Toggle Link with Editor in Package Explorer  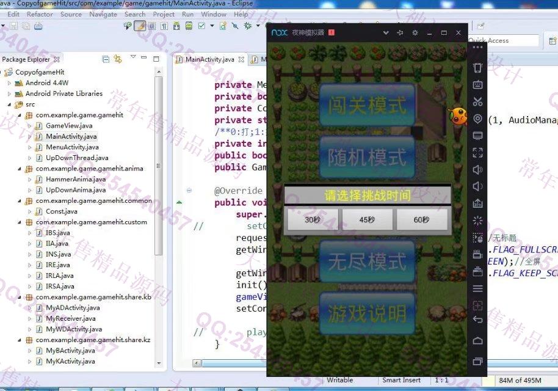tap(118, 59)
